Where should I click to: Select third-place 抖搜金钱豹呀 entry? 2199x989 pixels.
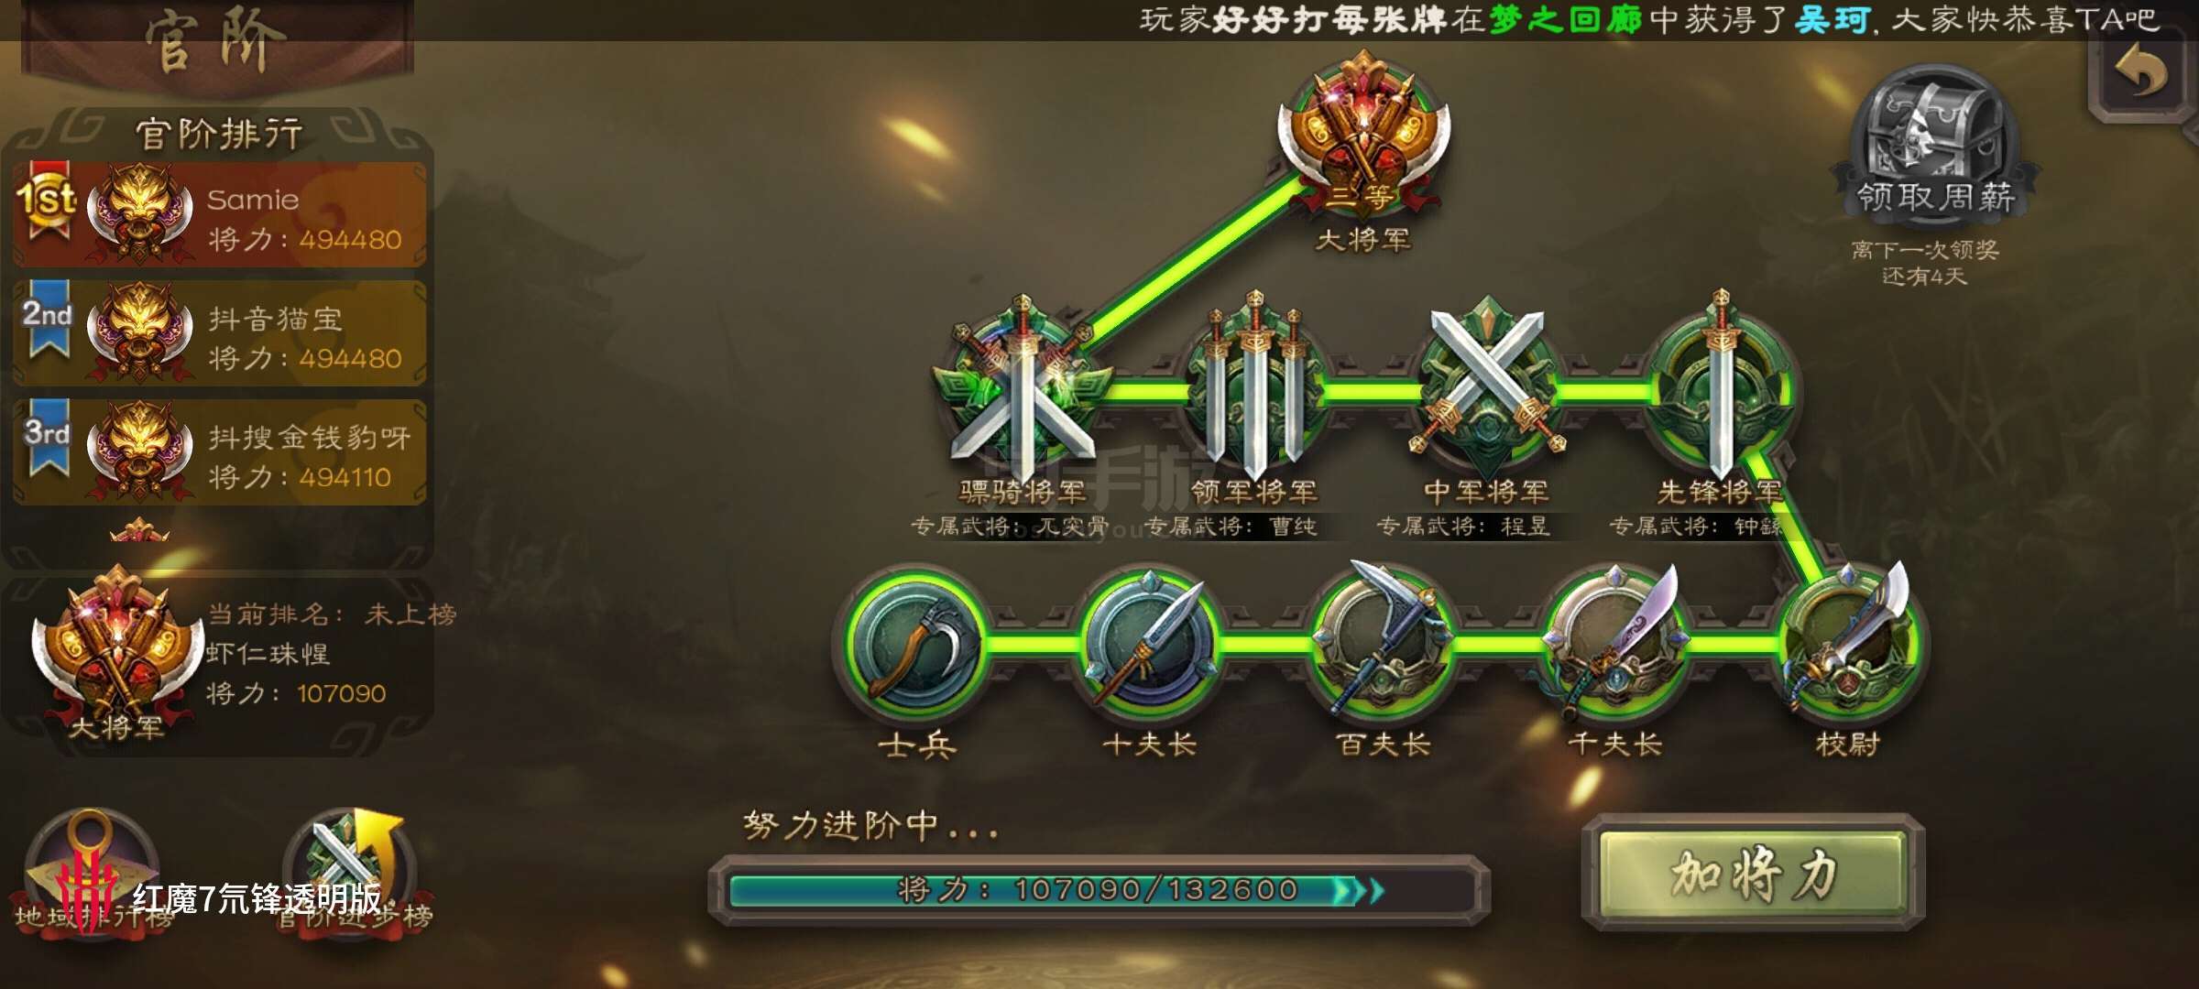click(220, 452)
